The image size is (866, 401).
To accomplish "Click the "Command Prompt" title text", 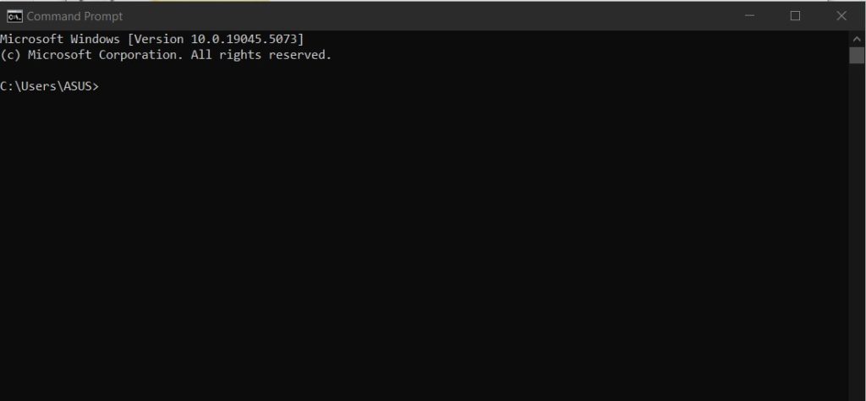I will tap(74, 16).
